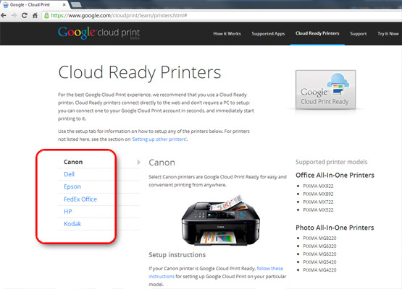Viewport: 402px width, 289px height.
Task: Click the PIXMA MG6320 list entry
Action: [319, 246]
